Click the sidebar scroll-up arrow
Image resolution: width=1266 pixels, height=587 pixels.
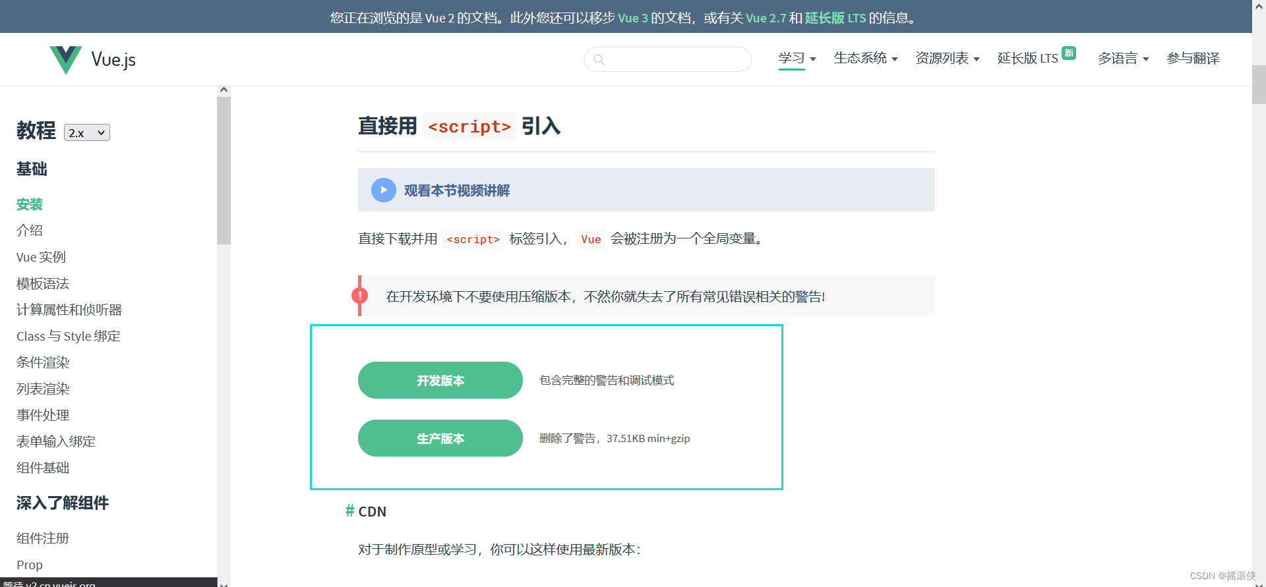point(224,90)
